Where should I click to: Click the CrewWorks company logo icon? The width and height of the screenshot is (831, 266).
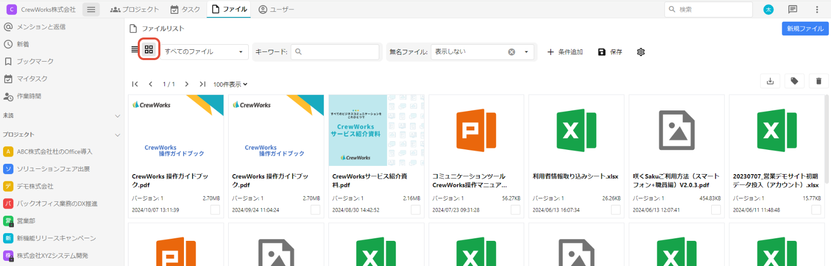click(11, 9)
